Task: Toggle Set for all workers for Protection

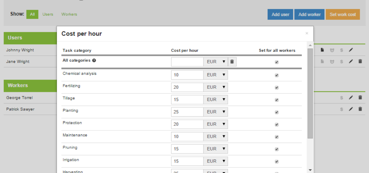Action: tap(277, 125)
